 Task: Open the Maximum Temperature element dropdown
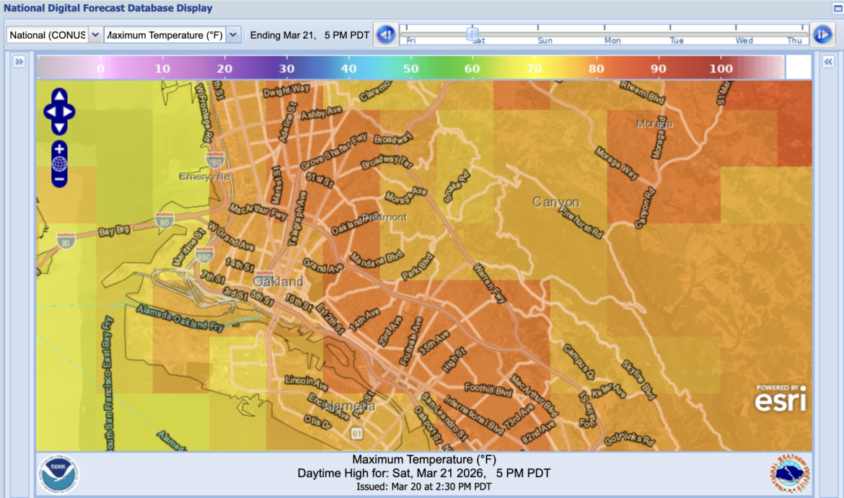(x=233, y=35)
